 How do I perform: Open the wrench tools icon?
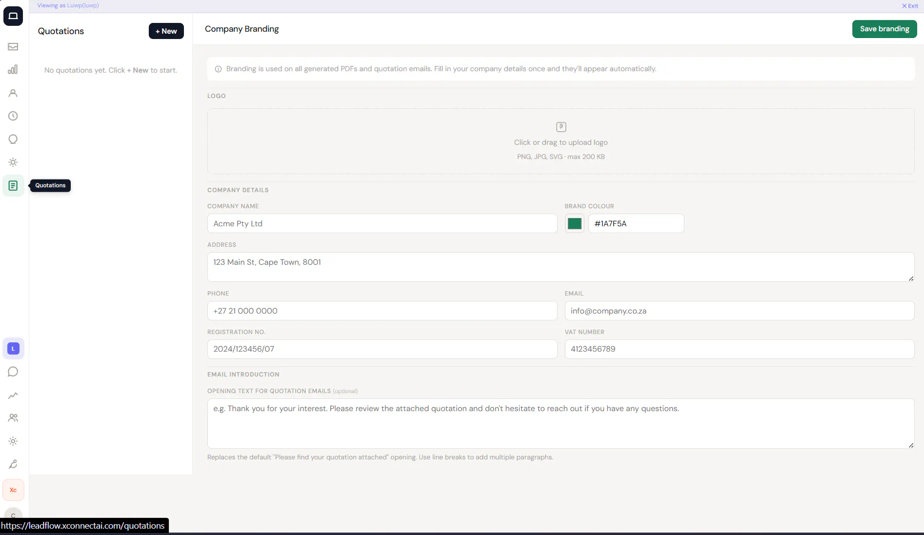(x=13, y=464)
